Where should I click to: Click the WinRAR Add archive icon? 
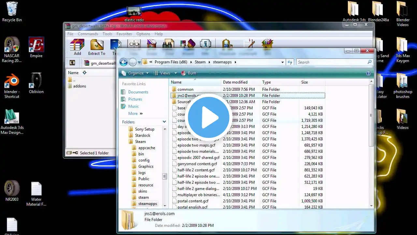[77, 47]
